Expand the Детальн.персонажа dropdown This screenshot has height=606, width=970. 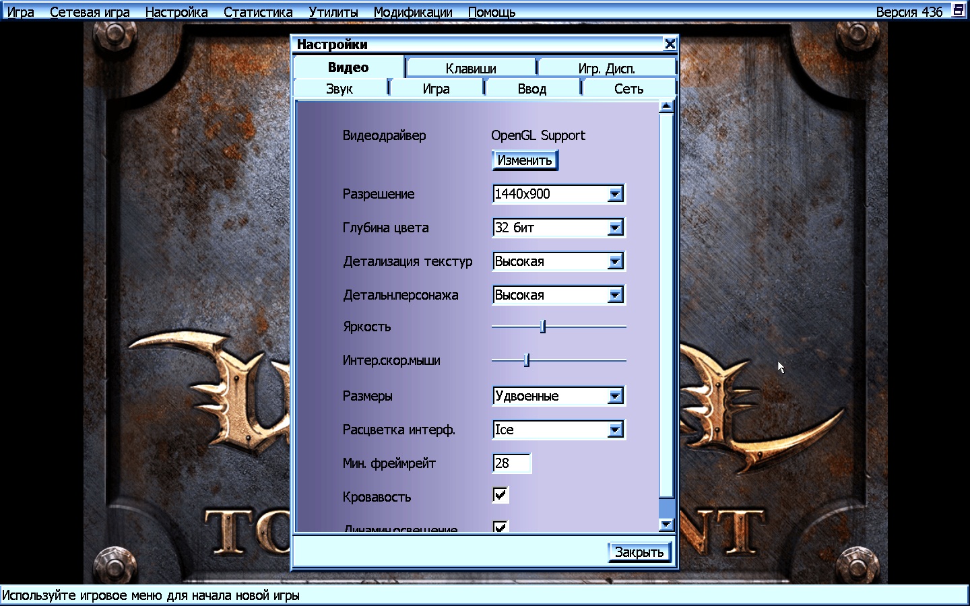pos(558,295)
